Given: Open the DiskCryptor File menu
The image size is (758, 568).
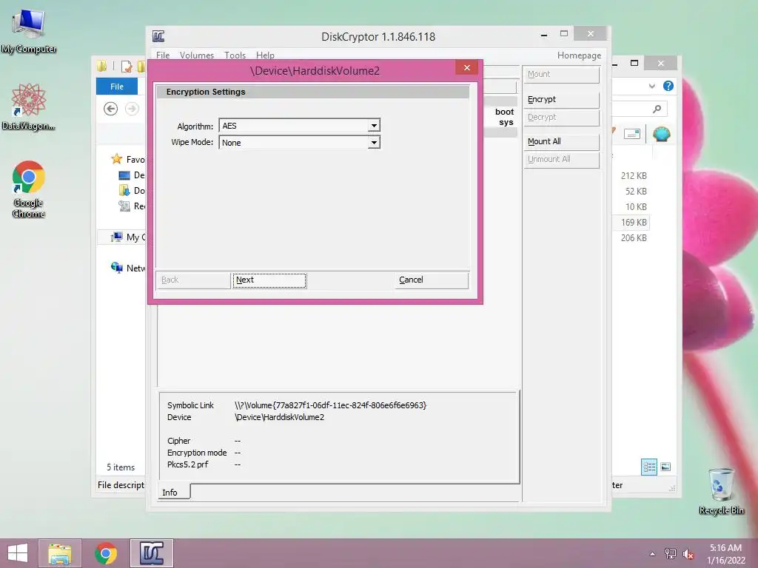Looking at the screenshot, I should 163,55.
